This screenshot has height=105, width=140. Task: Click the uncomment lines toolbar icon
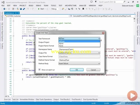click(79, 9)
